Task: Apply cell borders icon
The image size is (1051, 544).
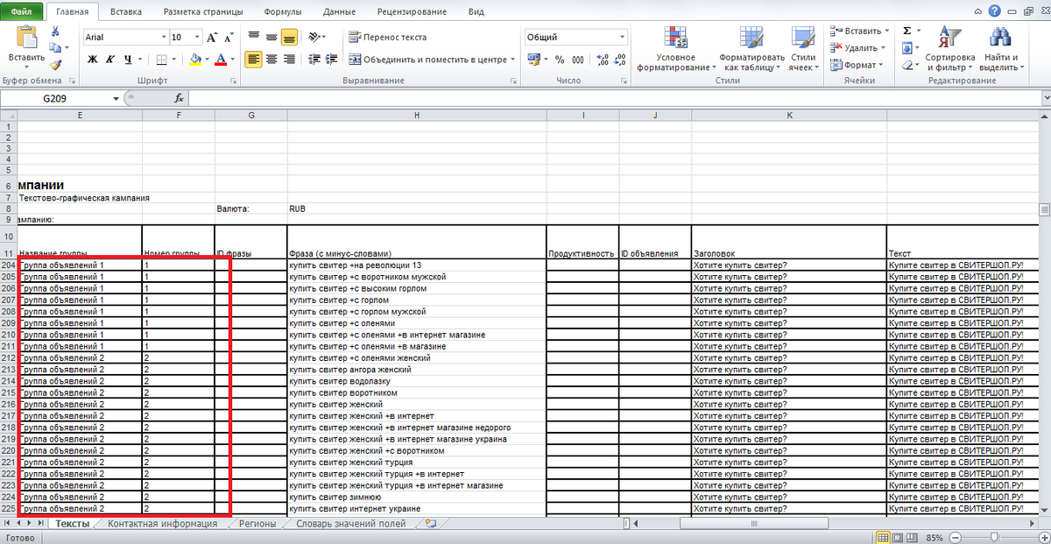Action: [x=161, y=60]
